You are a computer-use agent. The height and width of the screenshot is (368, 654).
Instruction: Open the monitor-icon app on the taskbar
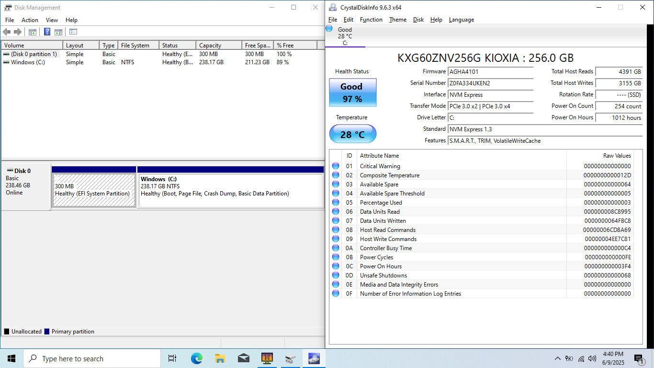267,358
